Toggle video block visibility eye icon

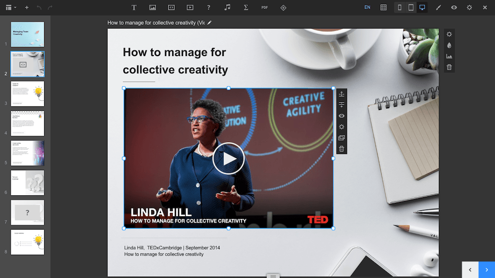coord(342,115)
